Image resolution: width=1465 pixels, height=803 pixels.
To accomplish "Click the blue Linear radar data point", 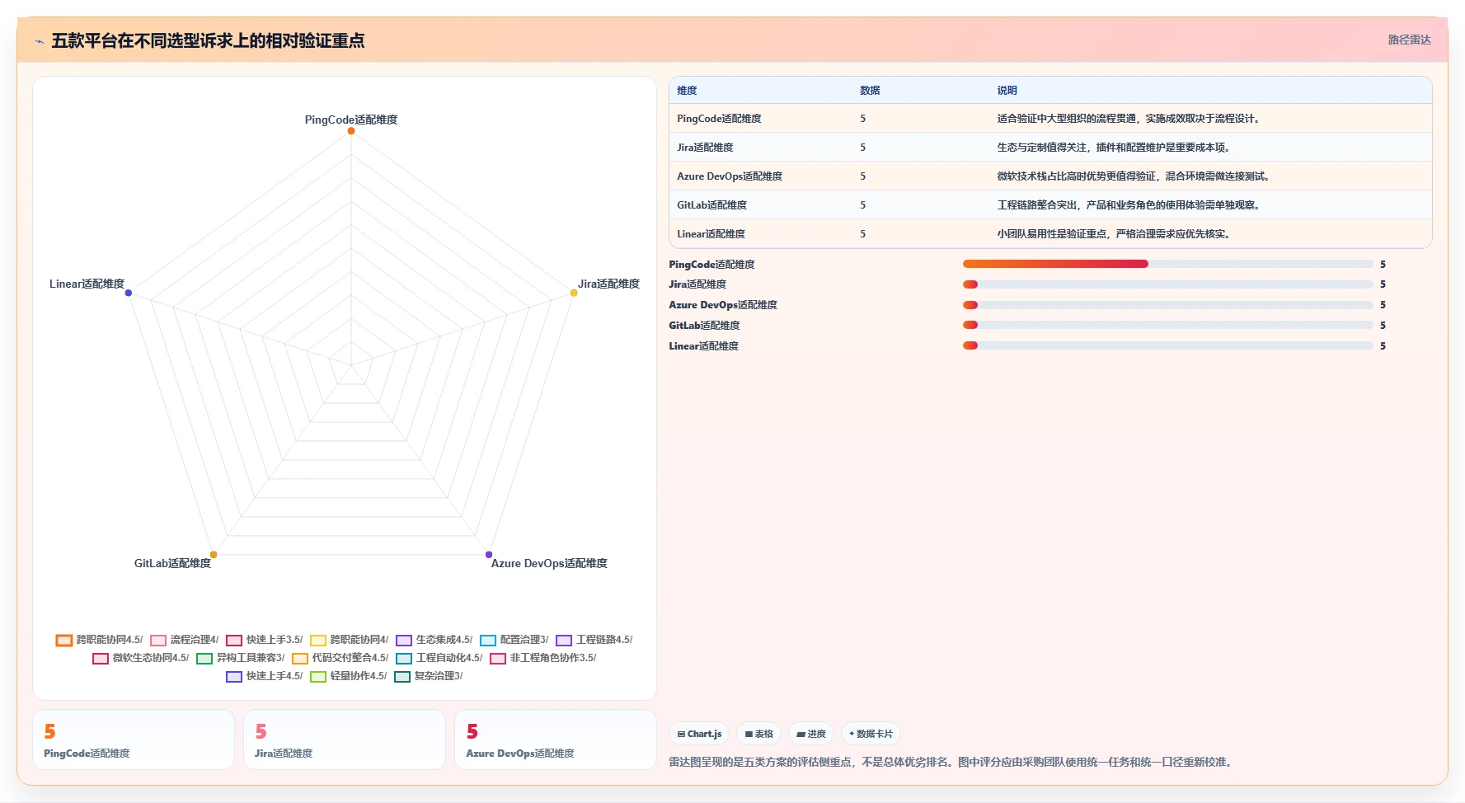I will click(x=129, y=293).
